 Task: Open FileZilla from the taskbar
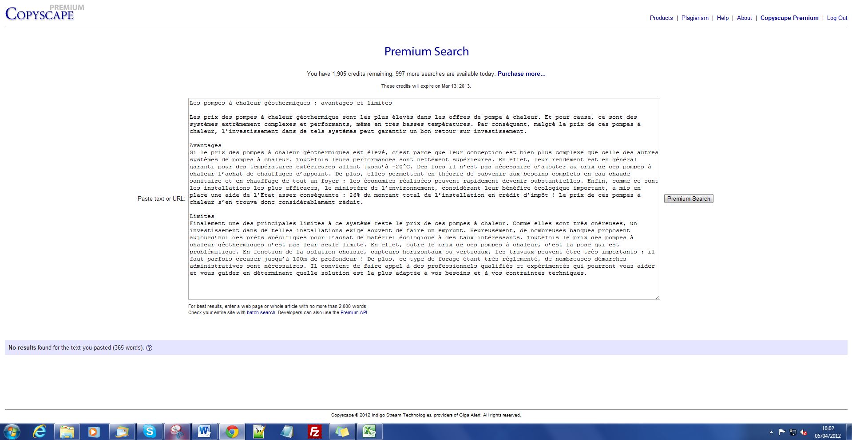pos(314,432)
